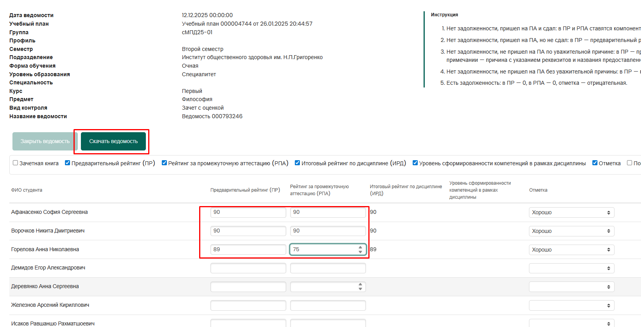Open empty Отметка dropdown for Демидов Егор
The image size is (641, 327).
click(x=571, y=268)
